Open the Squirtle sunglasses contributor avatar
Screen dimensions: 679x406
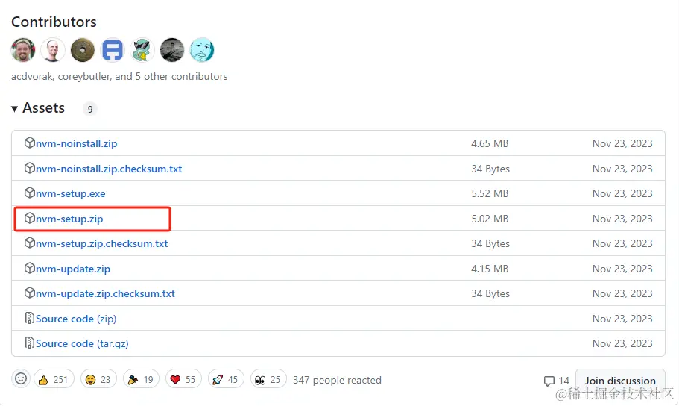click(x=142, y=50)
